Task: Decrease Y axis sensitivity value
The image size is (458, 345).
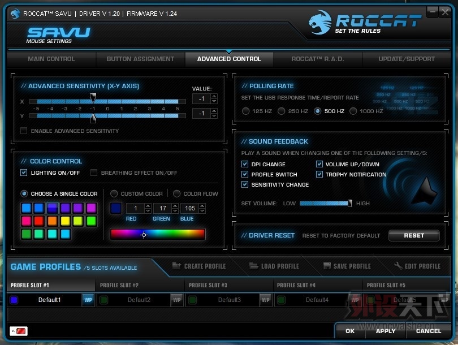Action: coord(214,116)
